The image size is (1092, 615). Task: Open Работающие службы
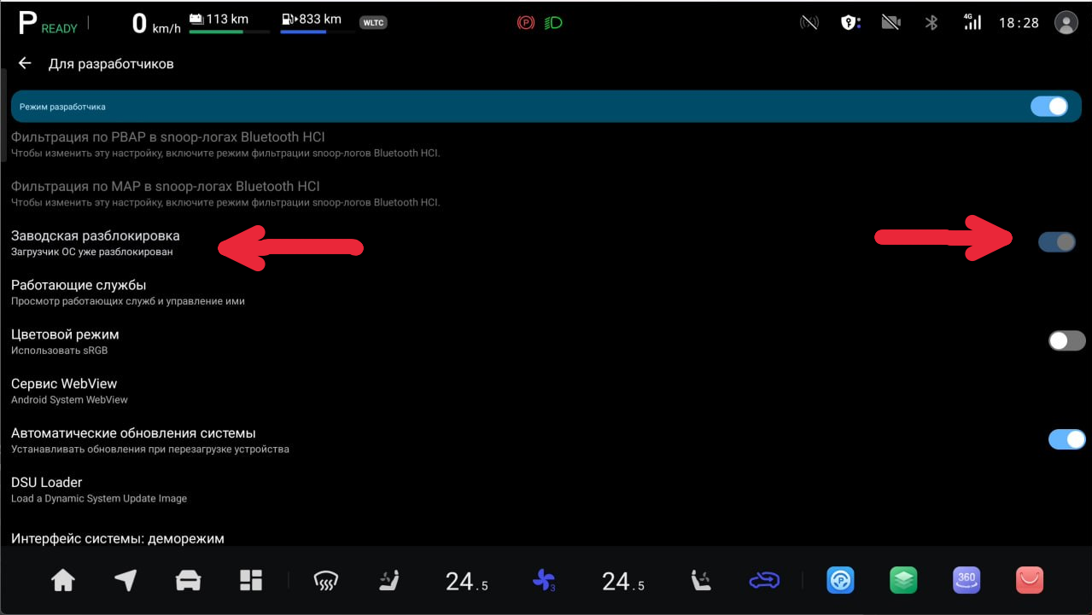click(546, 292)
